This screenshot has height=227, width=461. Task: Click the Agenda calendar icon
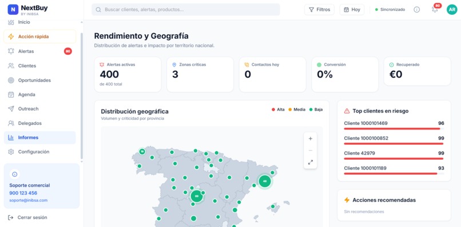pyautogui.click(x=11, y=95)
